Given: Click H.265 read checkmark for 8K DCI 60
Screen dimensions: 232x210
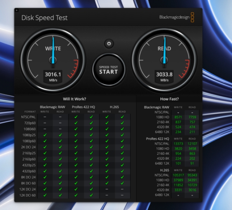Looking at the screenshot, I should (x=122, y=183).
